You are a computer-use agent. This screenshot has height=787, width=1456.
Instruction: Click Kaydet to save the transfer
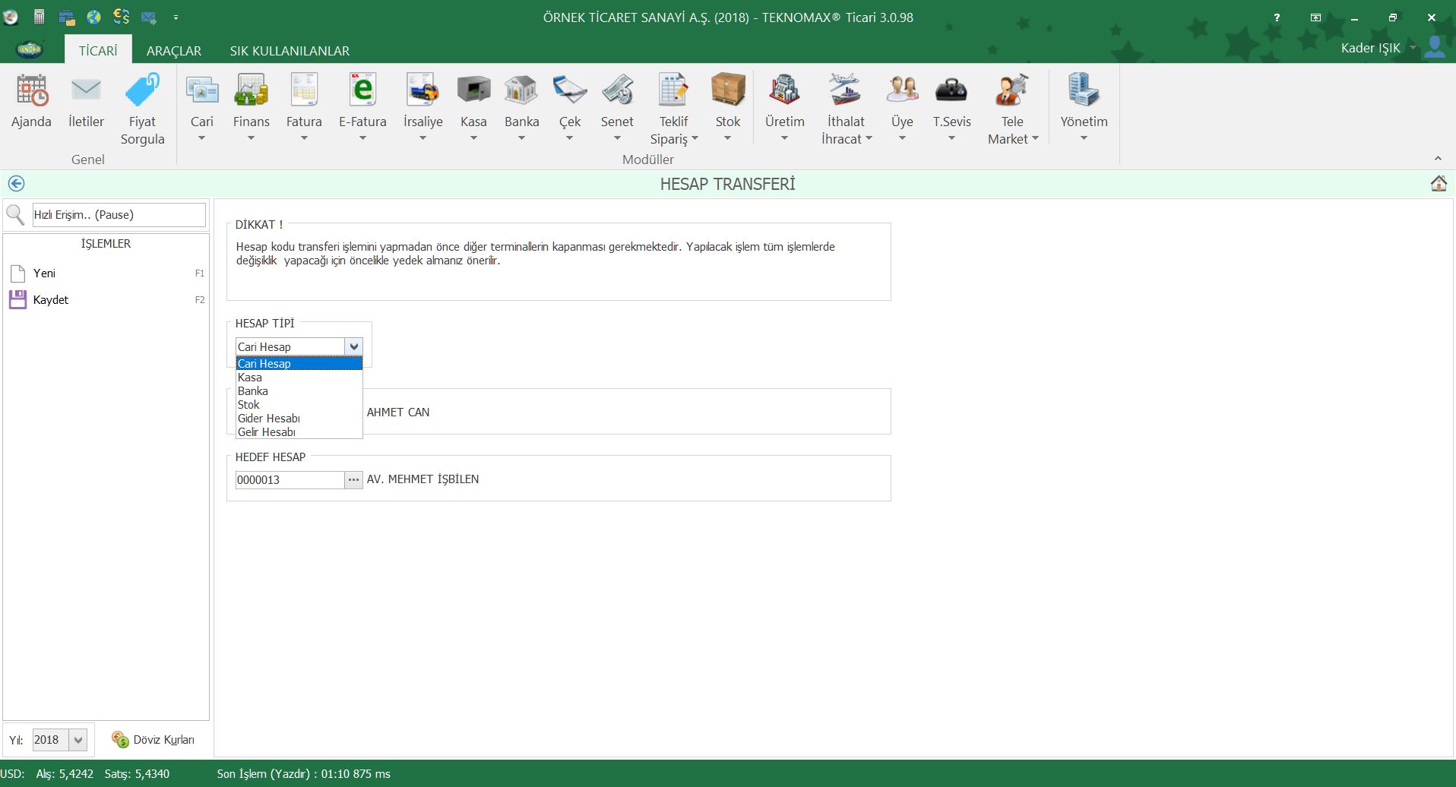pyautogui.click(x=50, y=300)
